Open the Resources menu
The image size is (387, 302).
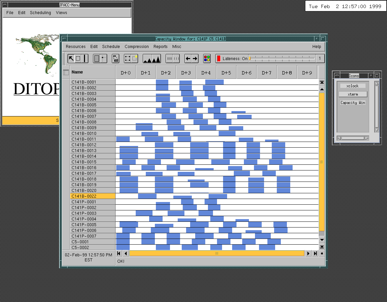[76, 47]
